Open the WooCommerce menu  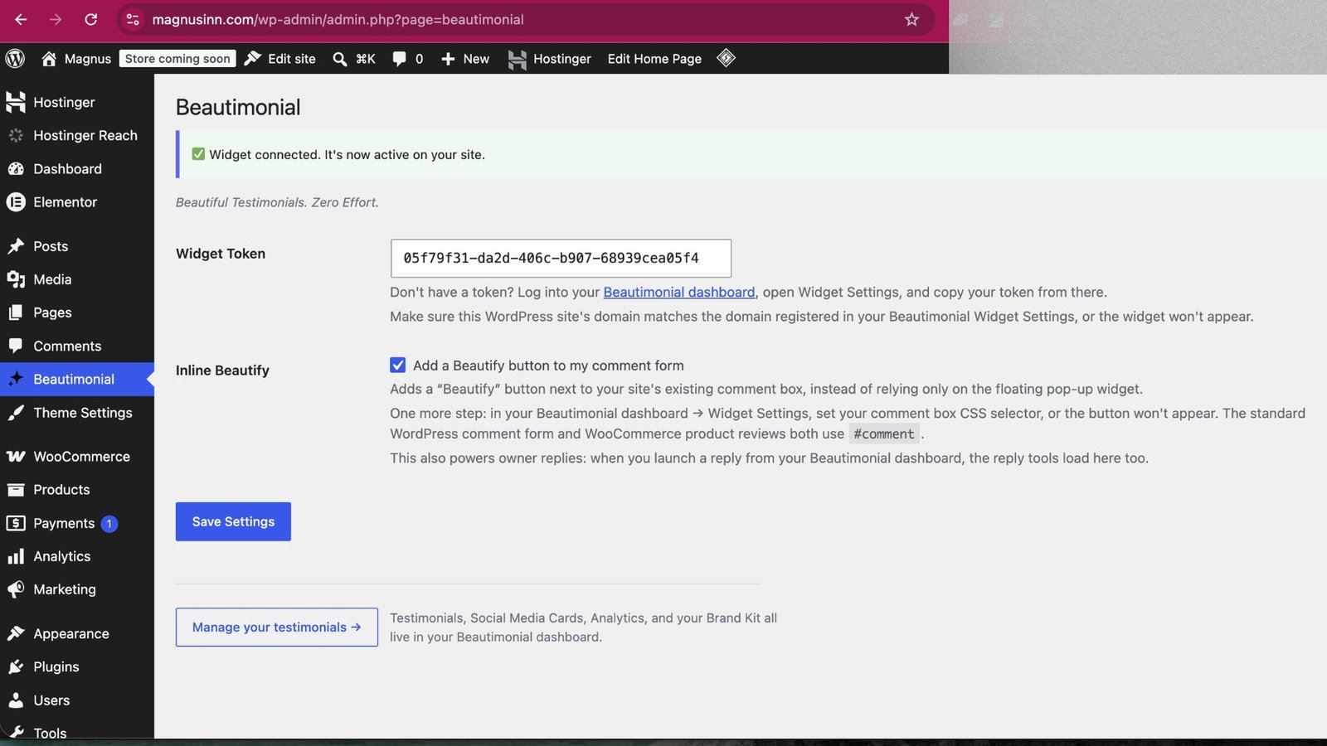77,457
